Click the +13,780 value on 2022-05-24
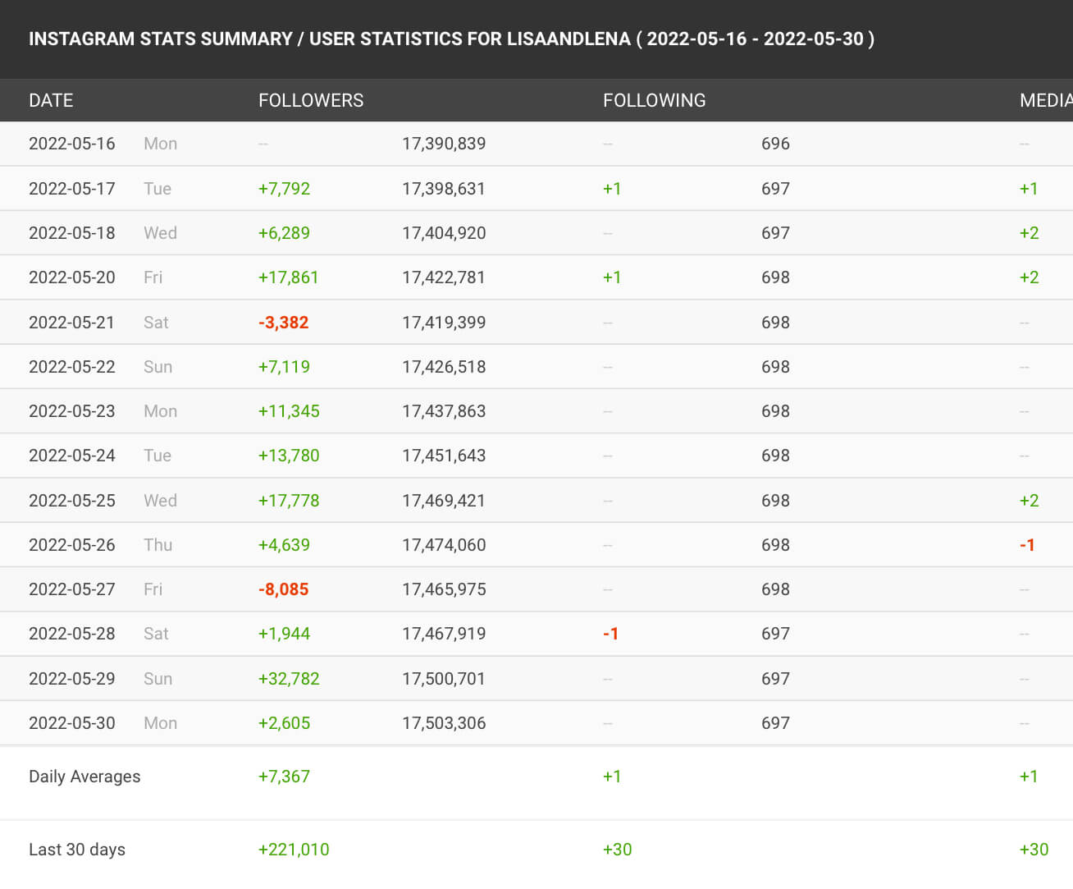Screen dimensions: 1073x889 click(x=289, y=456)
